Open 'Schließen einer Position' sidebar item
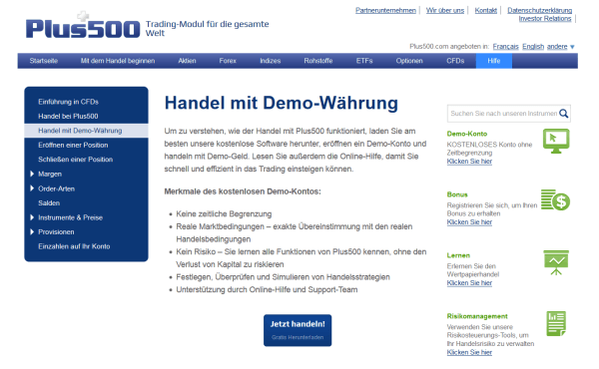This screenshot has height=369, width=599. 75,160
